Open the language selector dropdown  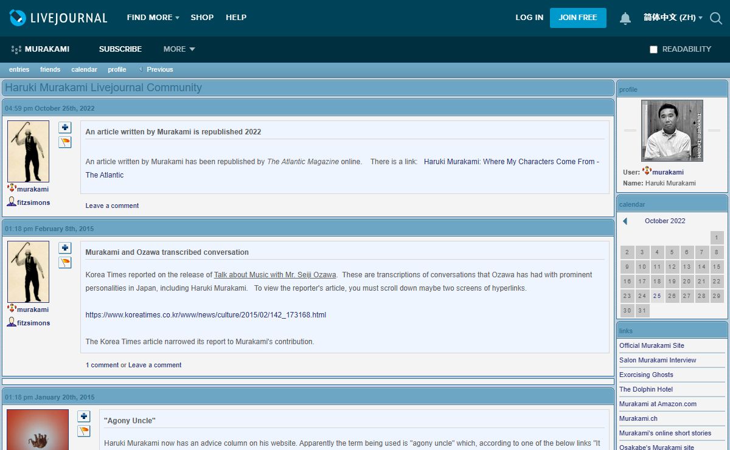pyautogui.click(x=673, y=18)
